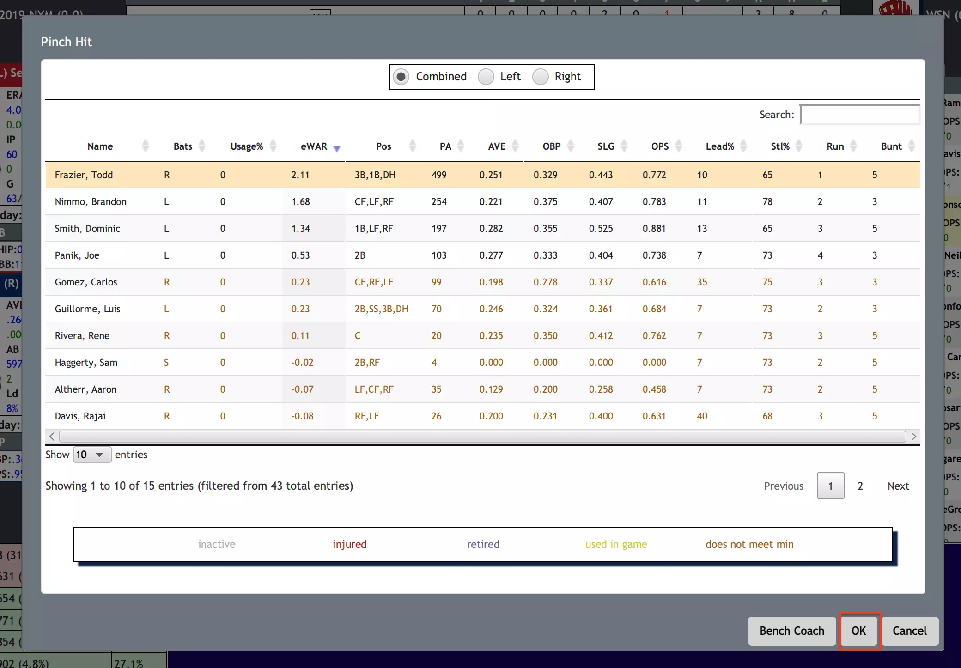
Task: Sort by Lead% column header arrows
Action: tap(743, 146)
